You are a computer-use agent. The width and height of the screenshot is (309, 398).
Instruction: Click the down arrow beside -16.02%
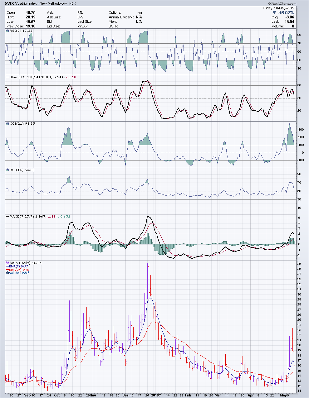(274, 13)
